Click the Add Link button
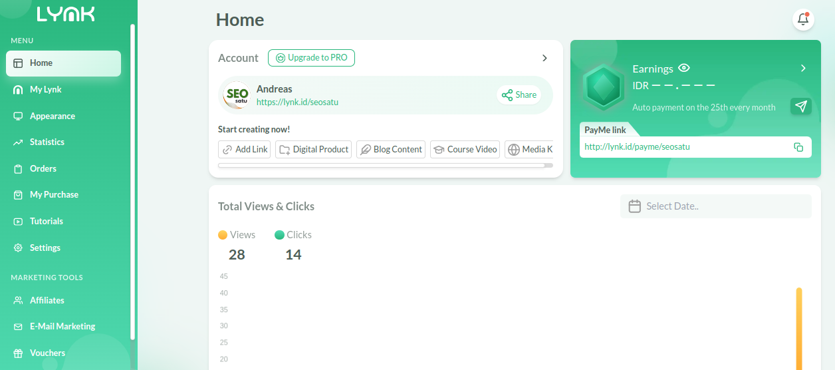Screen dimensions: 835x370 click(244, 150)
